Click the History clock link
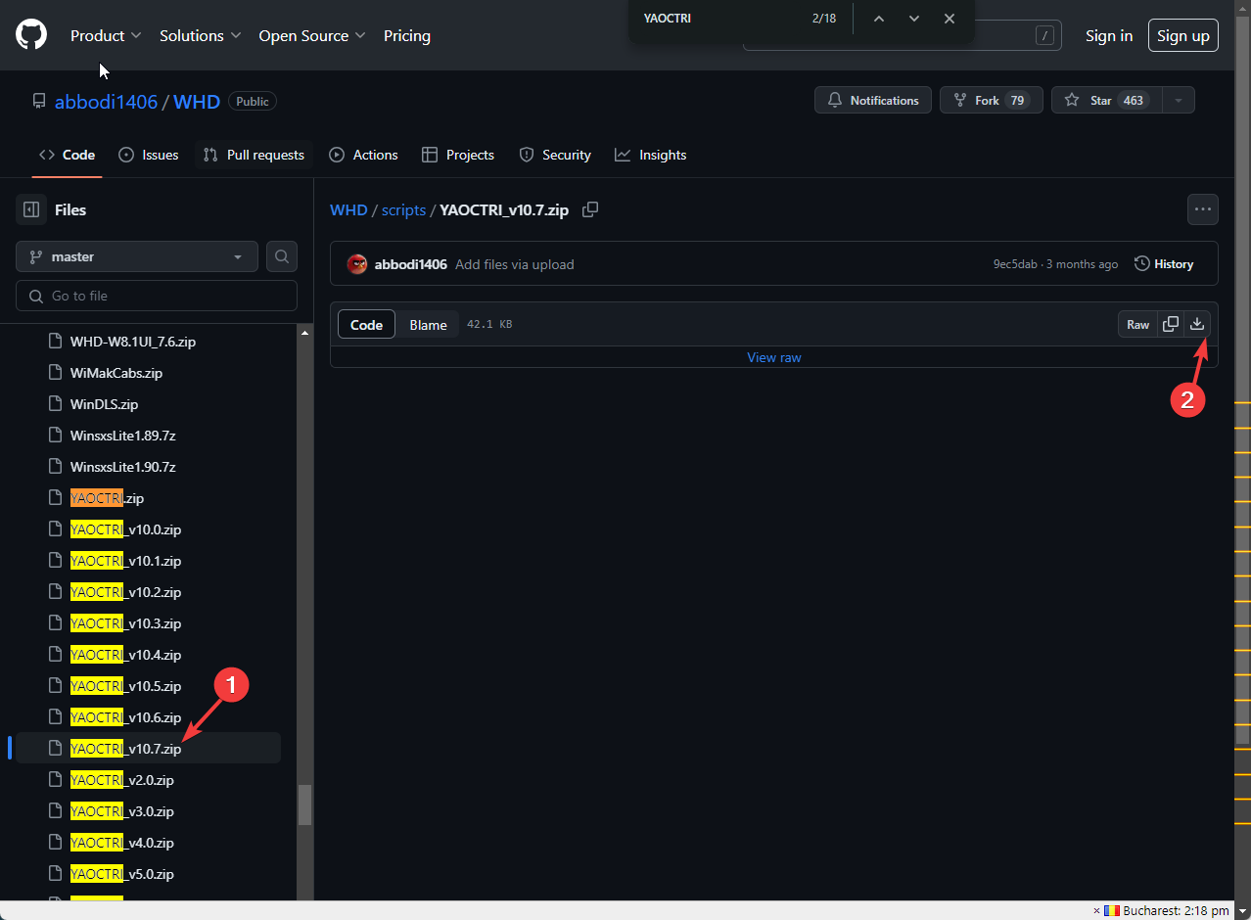This screenshot has width=1251, height=920. pos(1164,264)
